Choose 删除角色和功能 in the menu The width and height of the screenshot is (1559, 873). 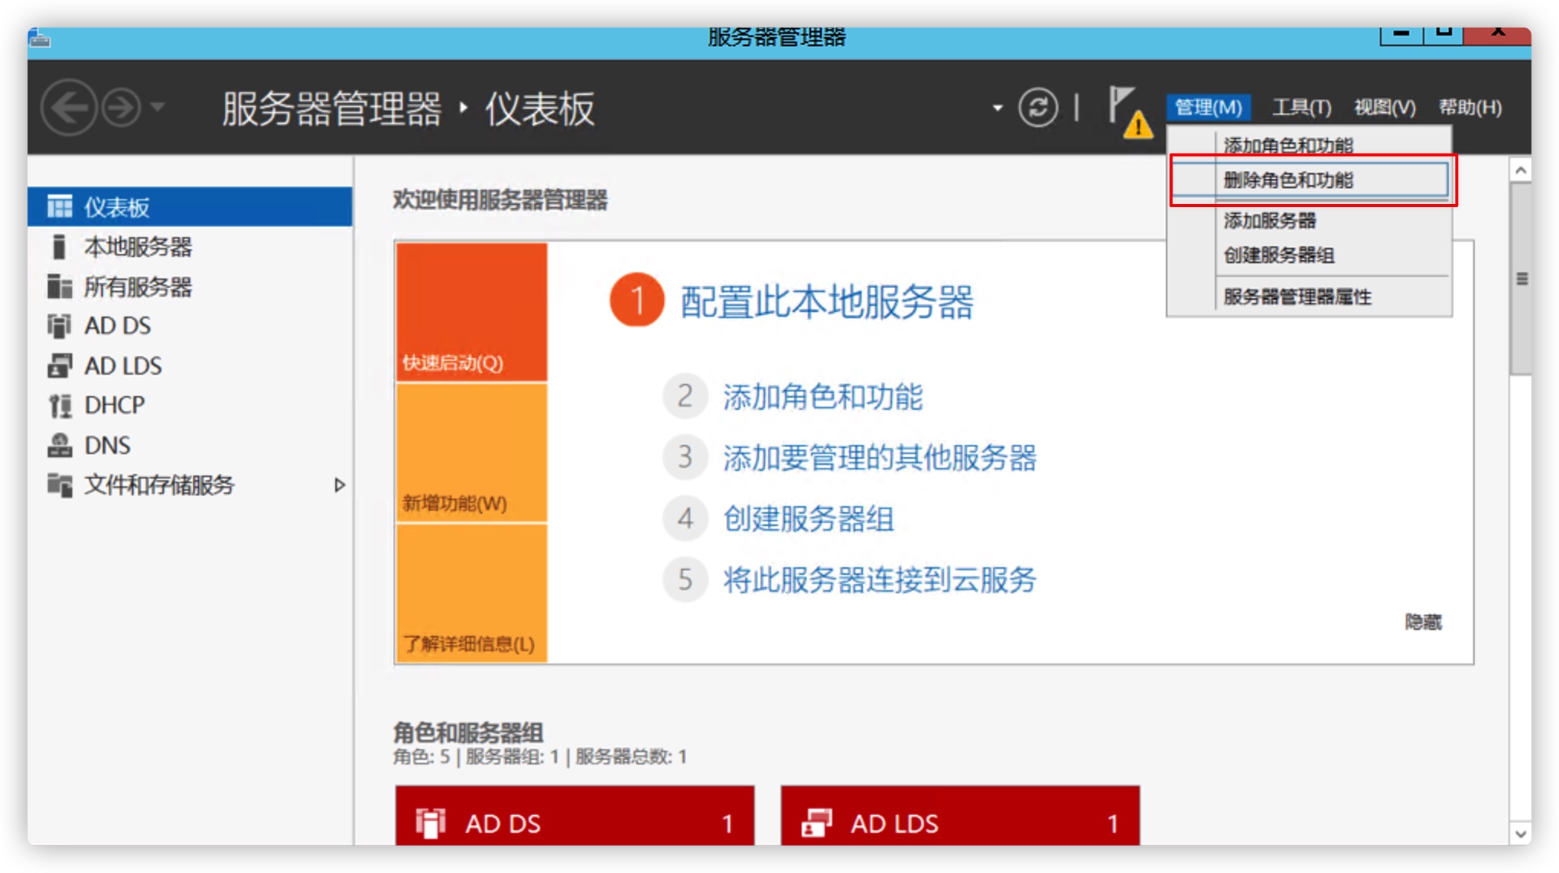(x=1310, y=180)
